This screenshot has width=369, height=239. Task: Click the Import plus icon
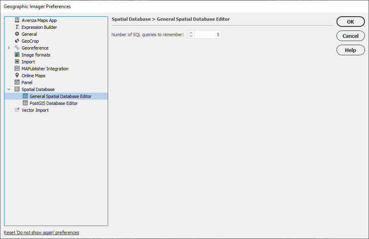coord(17,61)
